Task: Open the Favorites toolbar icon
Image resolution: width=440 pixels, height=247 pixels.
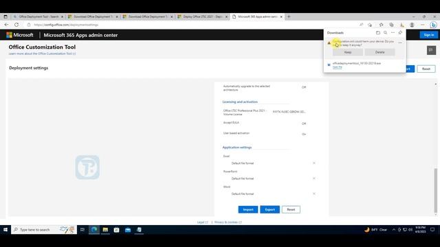Action: point(381,25)
